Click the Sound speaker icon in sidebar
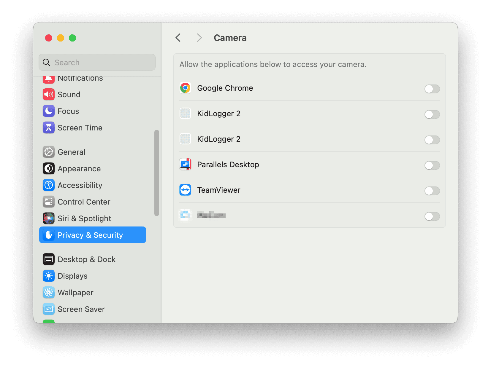Viewport: 491px width, 367px height. pyautogui.click(x=49, y=95)
